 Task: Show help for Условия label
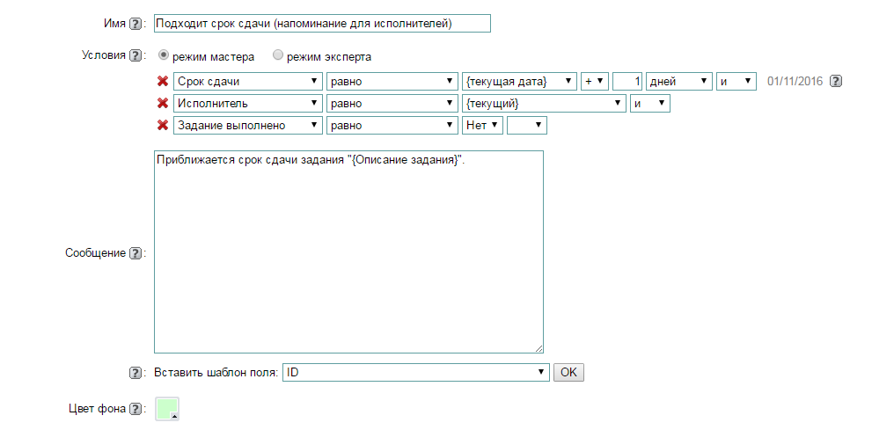pos(135,56)
